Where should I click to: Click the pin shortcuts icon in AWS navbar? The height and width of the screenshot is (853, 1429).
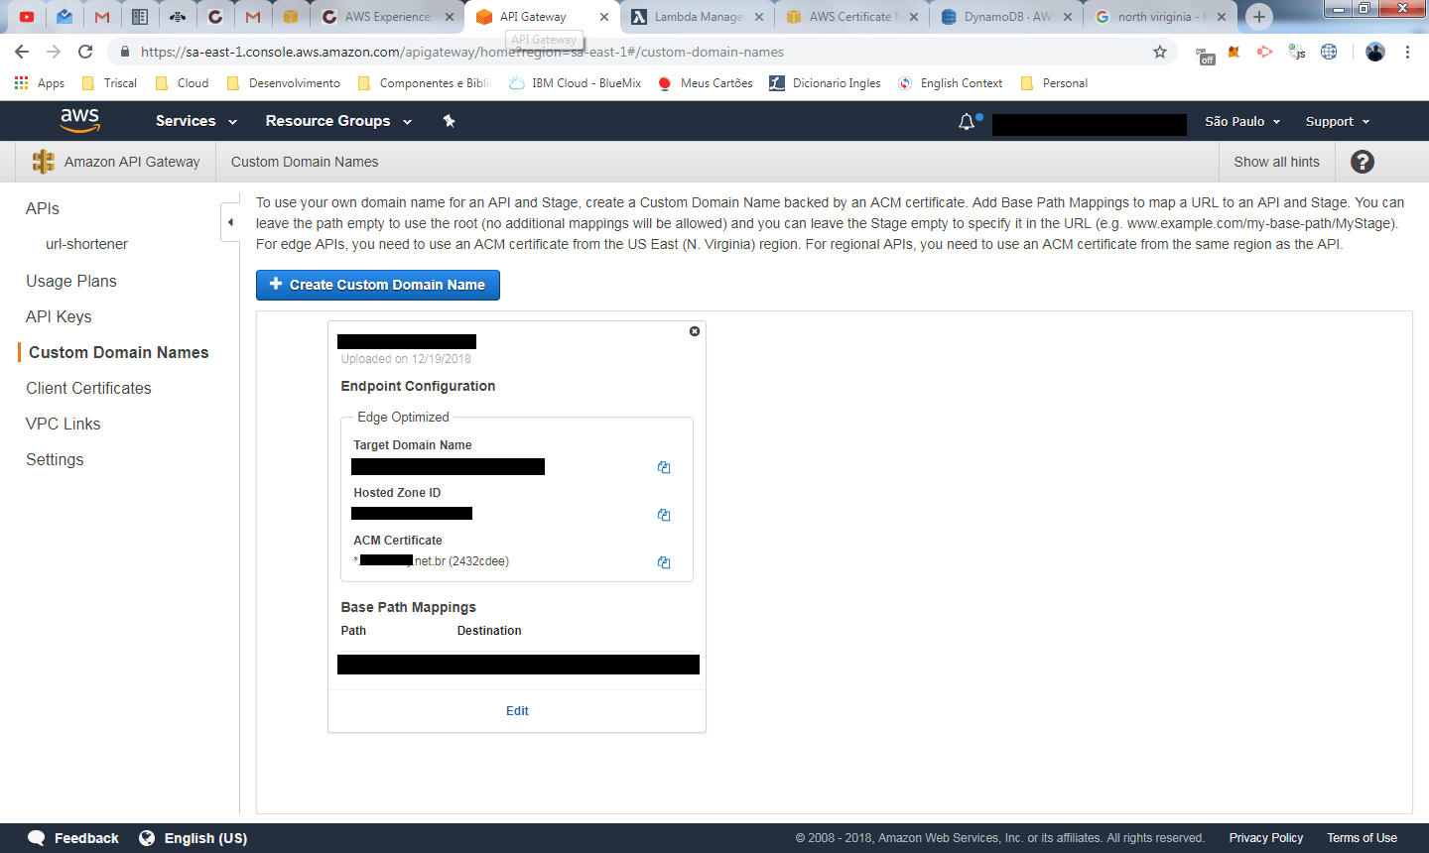[449, 121]
